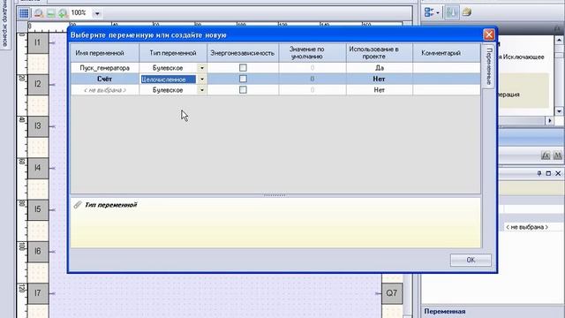Select input block I2 on canvas

pyautogui.click(x=38, y=85)
